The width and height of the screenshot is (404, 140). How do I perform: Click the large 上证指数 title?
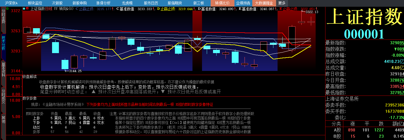tap(364, 16)
